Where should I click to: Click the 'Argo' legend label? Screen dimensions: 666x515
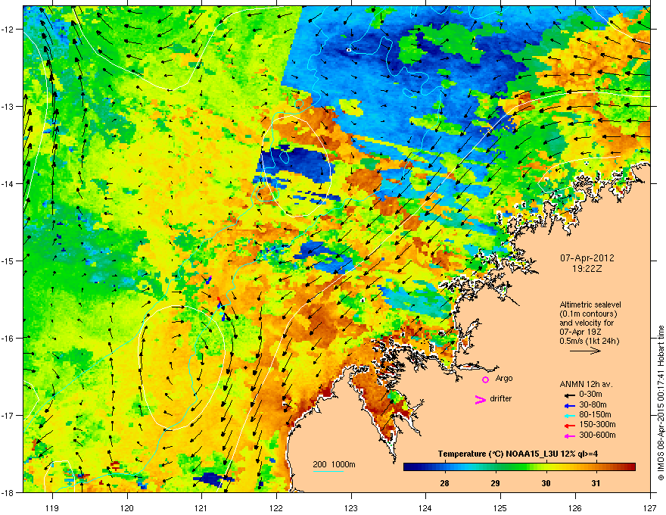coord(504,378)
